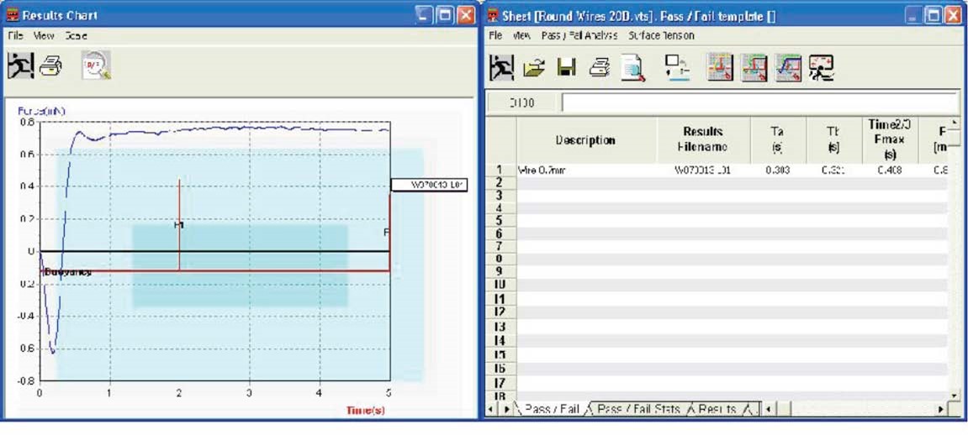Click the last chart icon in Sheet toolbar
The image size is (968, 435).
821,68
